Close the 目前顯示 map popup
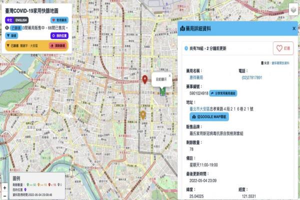Screen dimensions: 300x200 coord(169,76)
